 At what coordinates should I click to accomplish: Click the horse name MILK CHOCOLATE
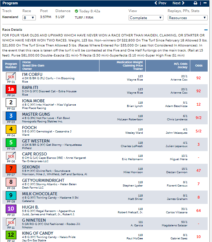pos(40,194)
